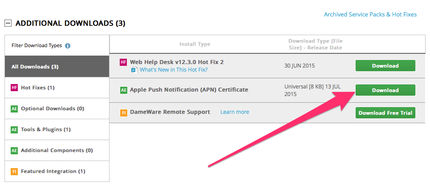Click Apple Push Notification (APN) Certificate title
Viewport: 430px width, 185px height.
click(189, 90)
